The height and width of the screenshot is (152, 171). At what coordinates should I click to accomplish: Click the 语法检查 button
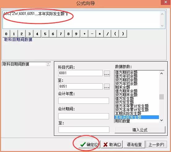(134, 145)
